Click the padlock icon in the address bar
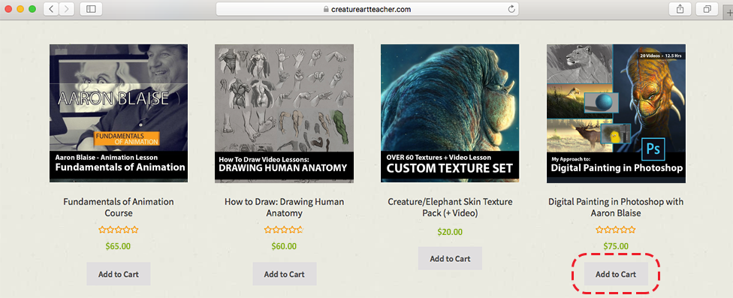Image resolution: width=733 pixels, height=298 pixels. pyautogui.click(x=326, y=9)
